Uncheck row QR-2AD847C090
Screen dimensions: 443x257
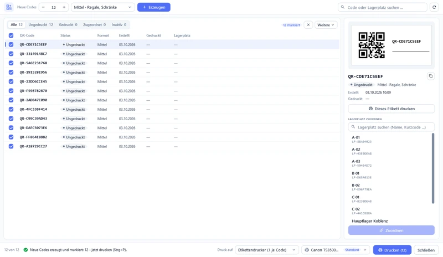(x=11, y=100)
